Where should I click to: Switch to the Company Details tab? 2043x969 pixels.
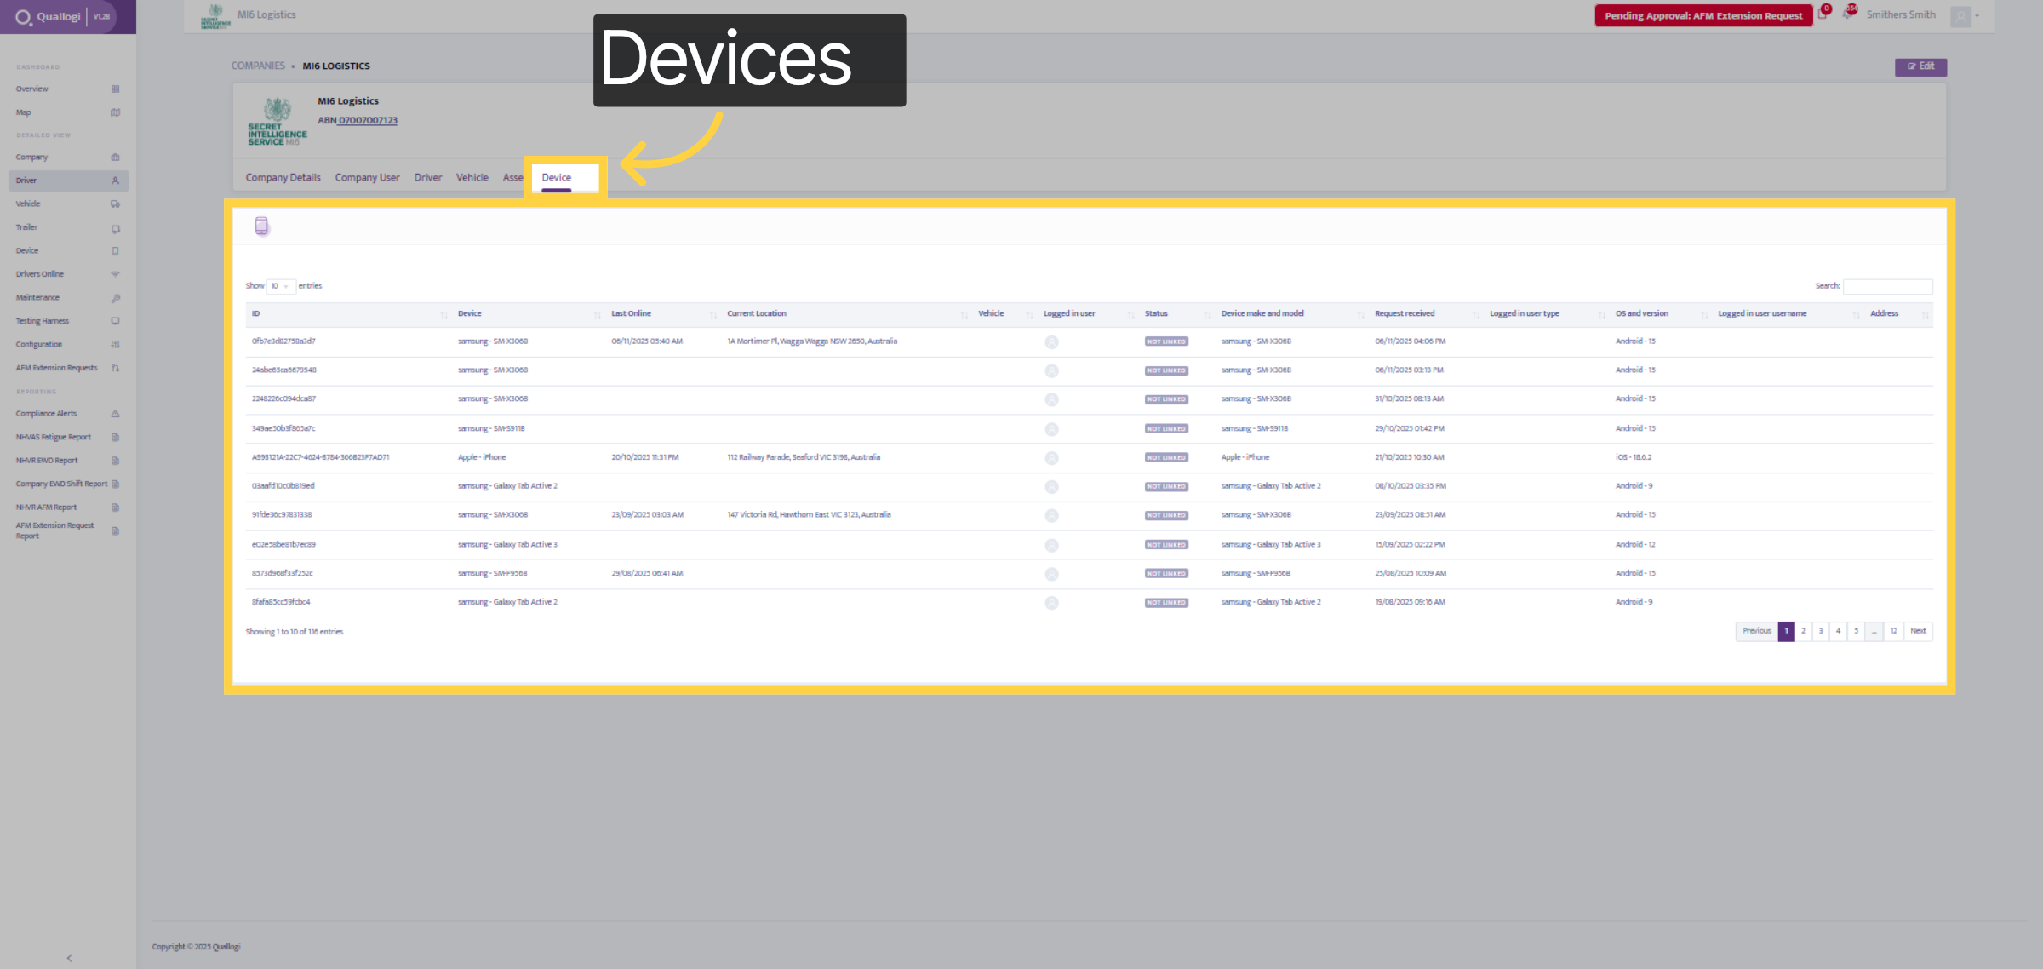[283, 178]
